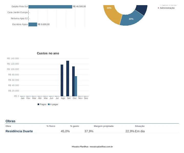The image size is (184, 153).
Task: Click the Galpão Rota Sul label
Action: click(20, 6)
